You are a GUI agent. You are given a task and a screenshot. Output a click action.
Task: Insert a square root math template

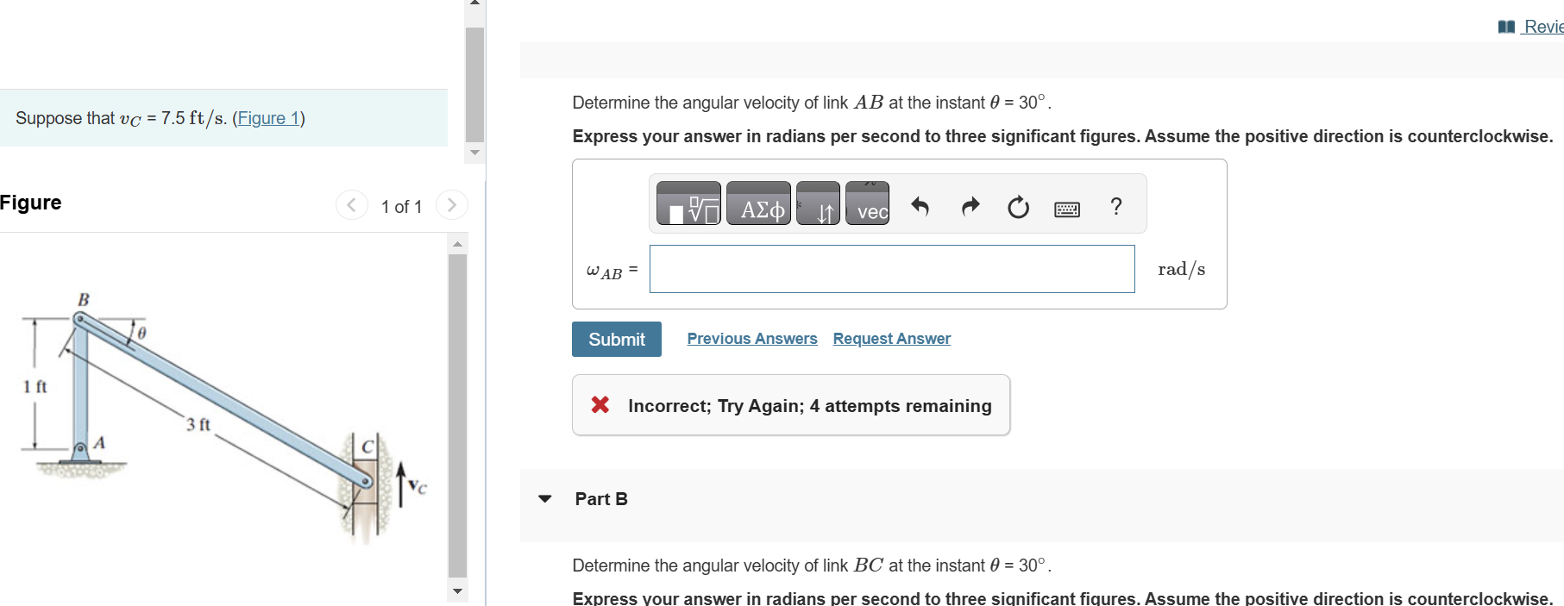click(688, 204)
